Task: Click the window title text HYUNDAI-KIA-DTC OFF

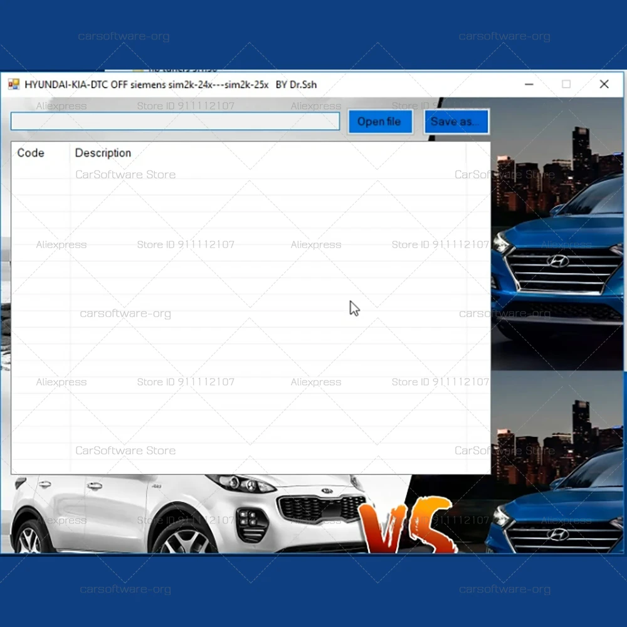Action: click(x=76, y=85)
